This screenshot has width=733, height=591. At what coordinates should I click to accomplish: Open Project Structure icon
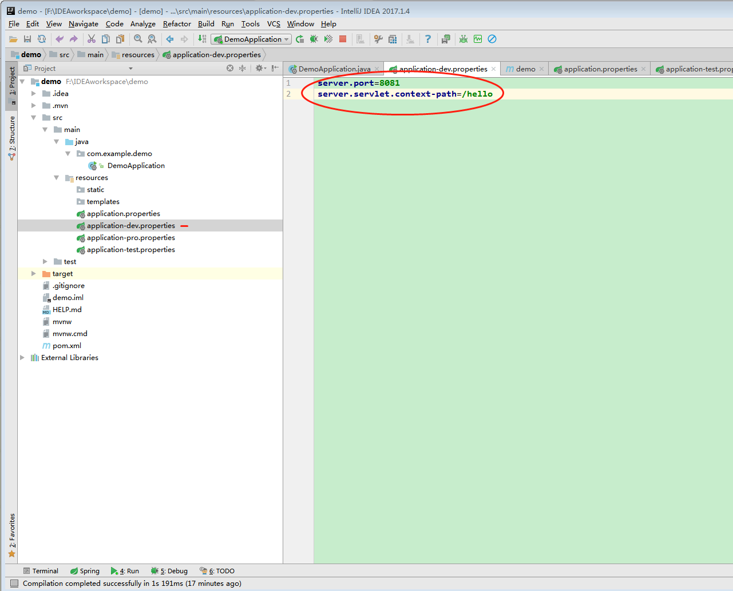pos(393,39)
